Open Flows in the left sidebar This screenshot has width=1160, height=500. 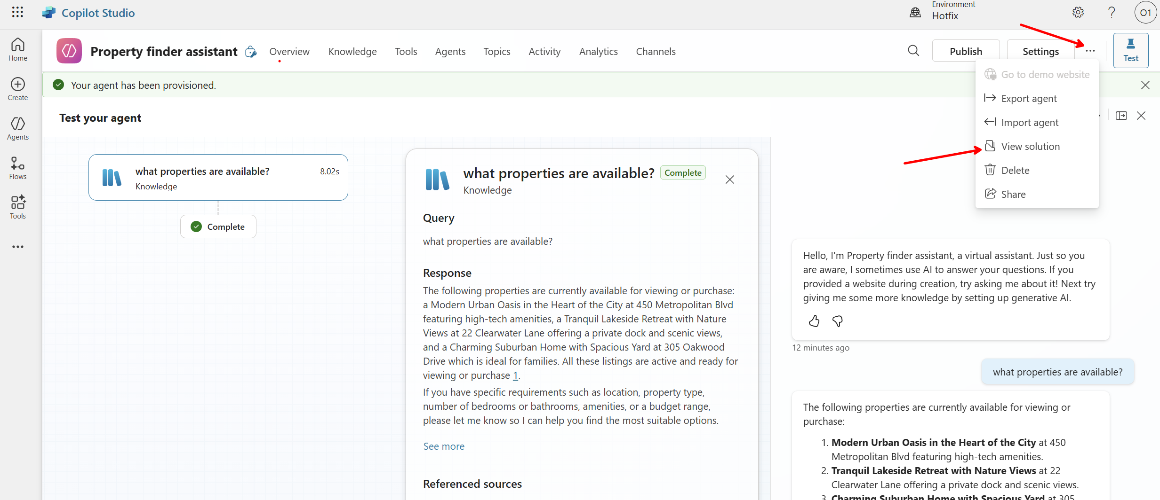[18, 168]
